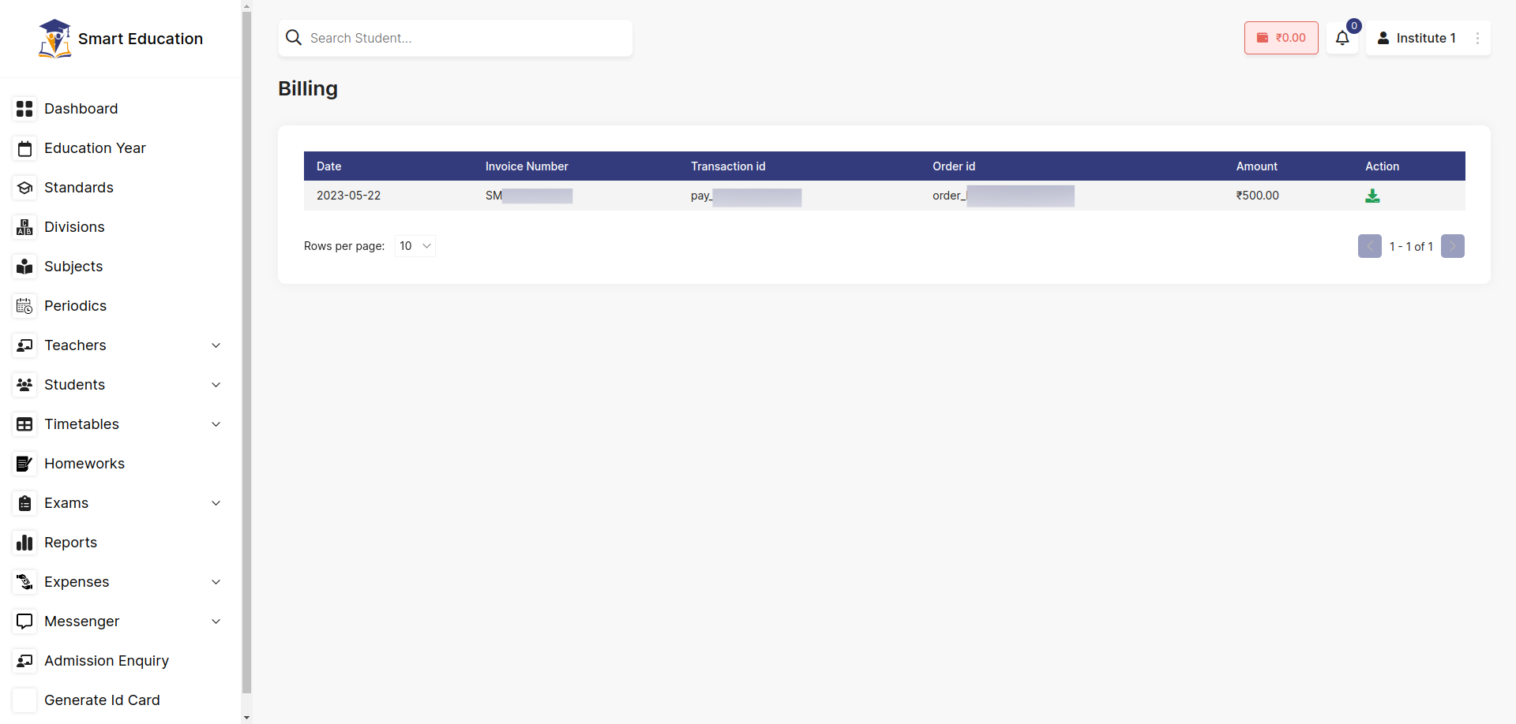Click the sidebar vertical scrollbar
1516x724 pixels.
pyautogui.click(x=246, y=353)
